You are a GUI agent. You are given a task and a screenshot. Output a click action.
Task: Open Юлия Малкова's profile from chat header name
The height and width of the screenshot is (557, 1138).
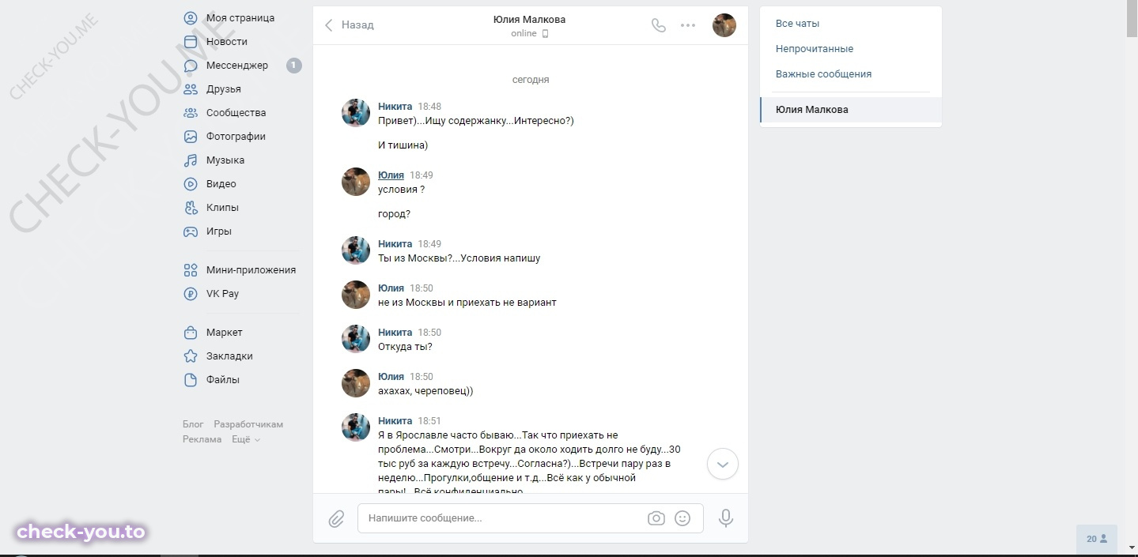(529, 20)
